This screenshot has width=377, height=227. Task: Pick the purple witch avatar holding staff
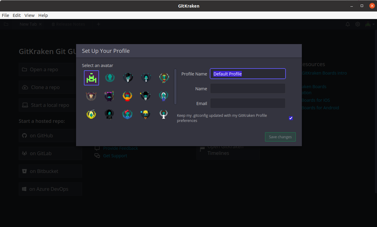pos(110,96)
